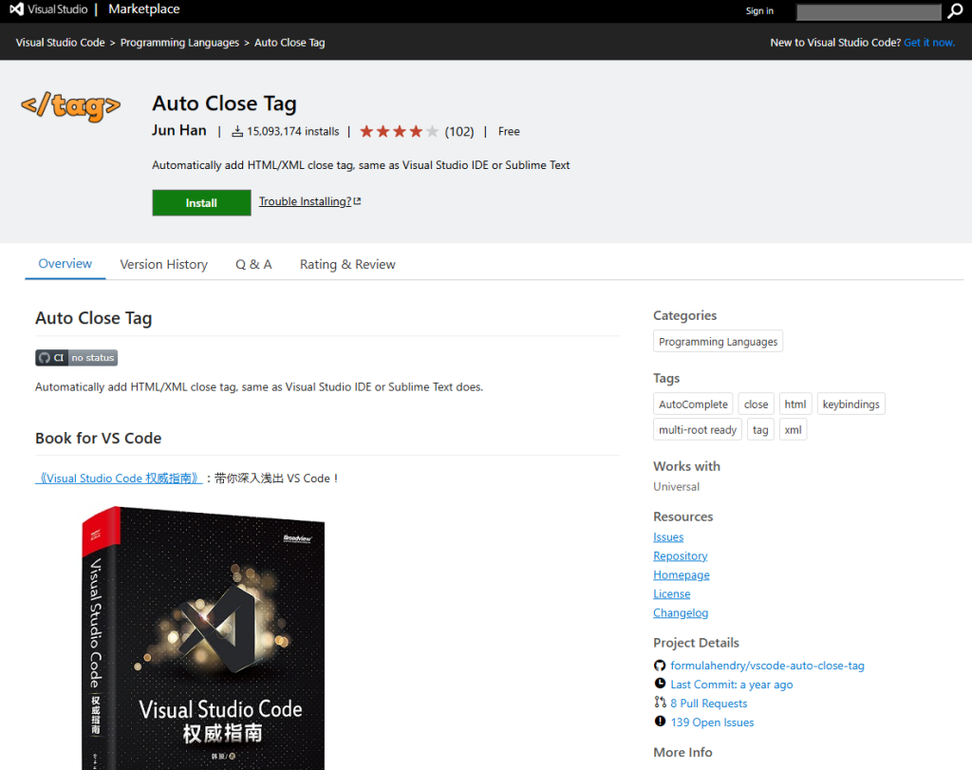
Task: Click the orange Auto Close Tag logo
Action: (70, 106)
